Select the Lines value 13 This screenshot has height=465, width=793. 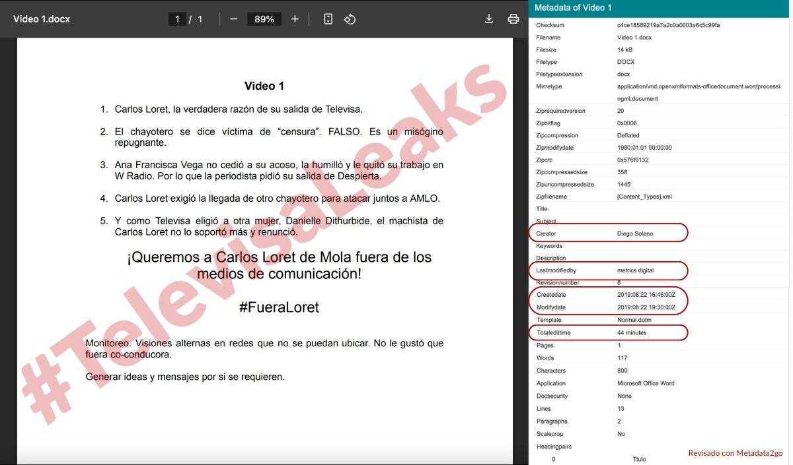pos(621,409)
